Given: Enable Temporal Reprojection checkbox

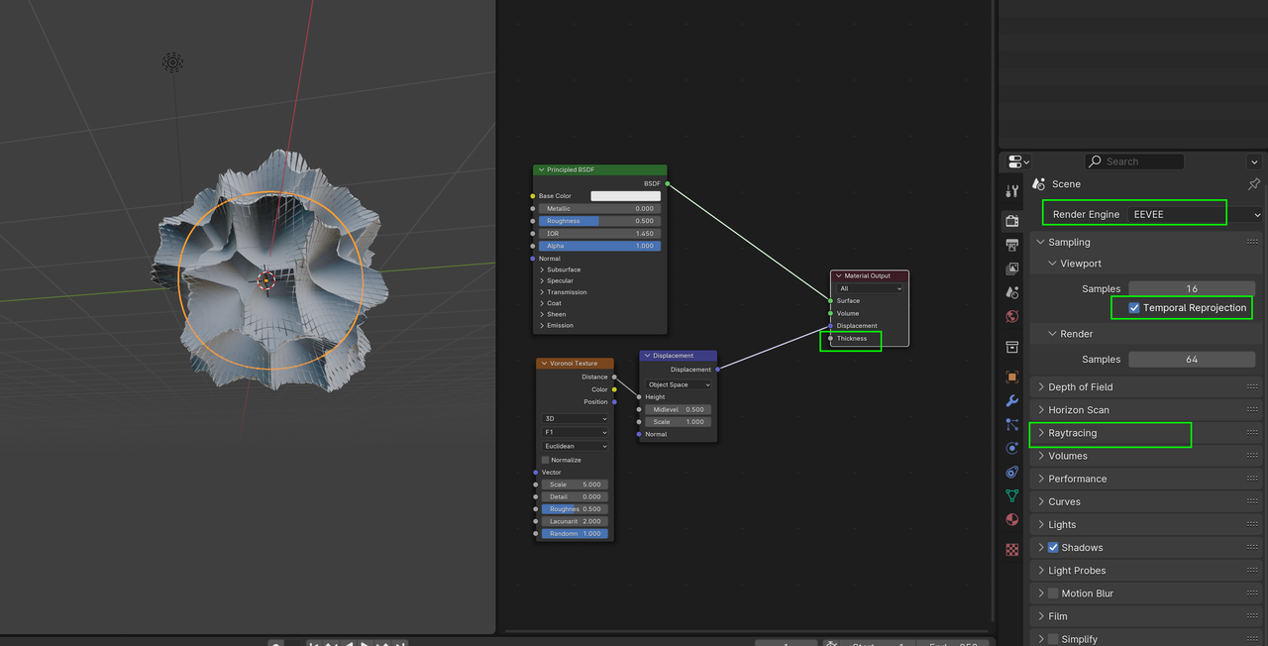Looking at the screenshot, I should pos(1133,307).
